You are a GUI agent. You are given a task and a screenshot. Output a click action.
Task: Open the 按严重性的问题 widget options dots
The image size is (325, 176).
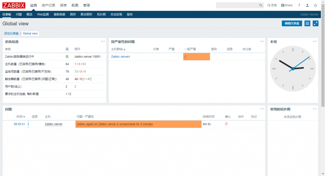[x=262, y=41]
